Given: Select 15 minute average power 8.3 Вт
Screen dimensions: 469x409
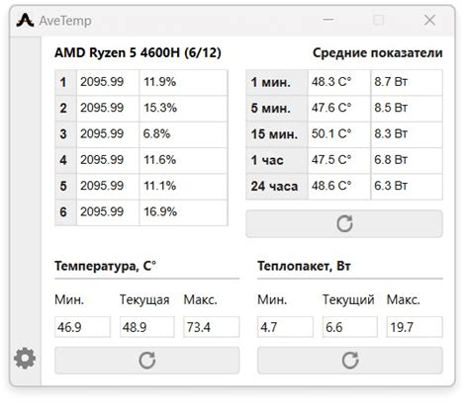Looking at the screenshot, I should click(x=407, y=134).
